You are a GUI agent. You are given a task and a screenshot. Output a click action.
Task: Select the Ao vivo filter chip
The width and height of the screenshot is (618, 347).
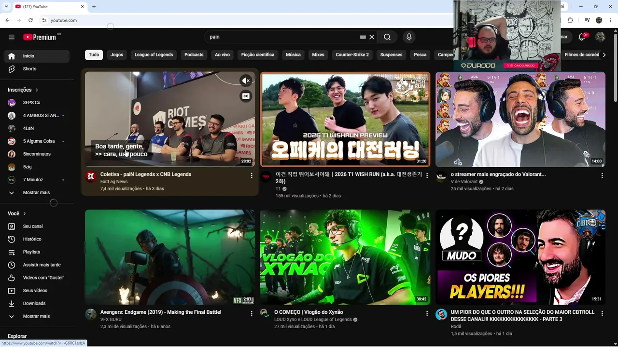coord(222,54)
